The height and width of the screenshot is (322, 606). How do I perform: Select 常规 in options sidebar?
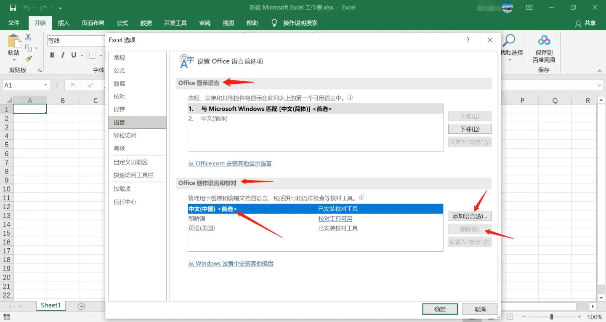pyautogui.click(x=137, y=58)
